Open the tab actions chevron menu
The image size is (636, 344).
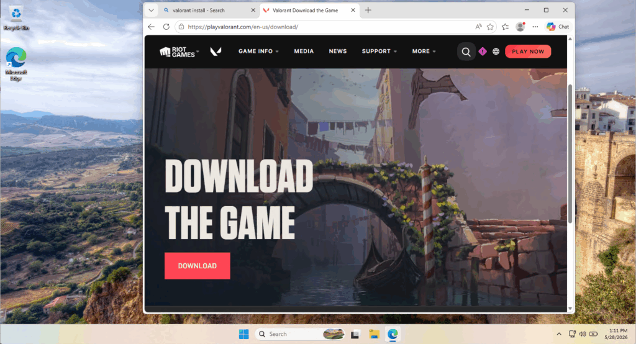[x=152, y=10]
